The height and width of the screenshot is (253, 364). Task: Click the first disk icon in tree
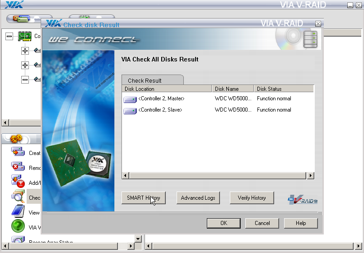(x=37, y=50)
